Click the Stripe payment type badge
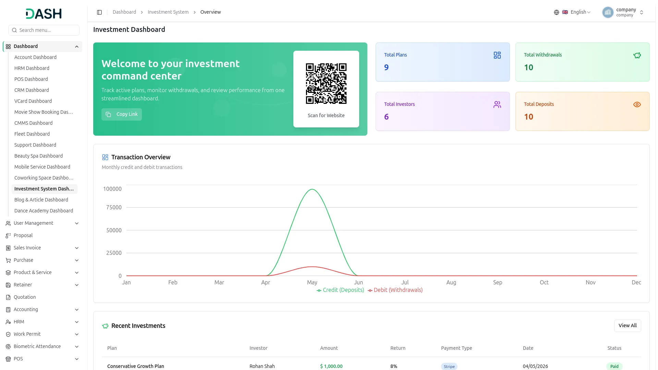The height and width of the screenshot is (370, 658). point(449,367)
